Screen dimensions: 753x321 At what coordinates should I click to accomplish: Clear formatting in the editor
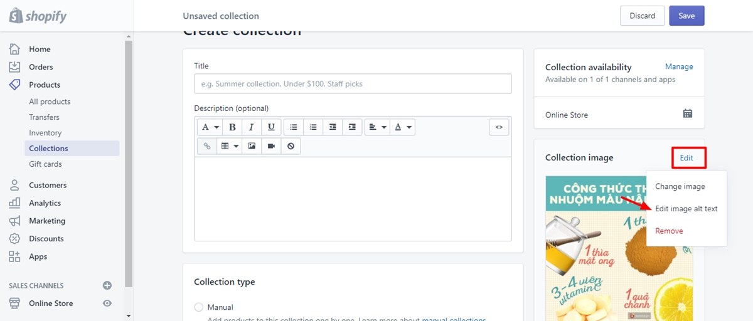(291, 146)
